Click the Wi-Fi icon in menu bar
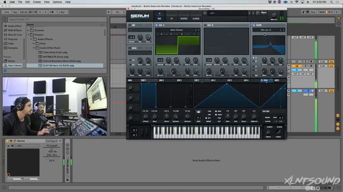Screen dimensions: 343x192 296,2
